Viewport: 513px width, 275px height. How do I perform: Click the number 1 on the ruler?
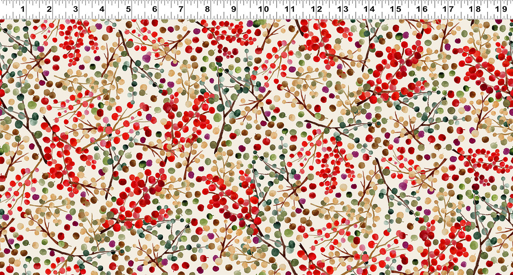(x=23, y=9)
